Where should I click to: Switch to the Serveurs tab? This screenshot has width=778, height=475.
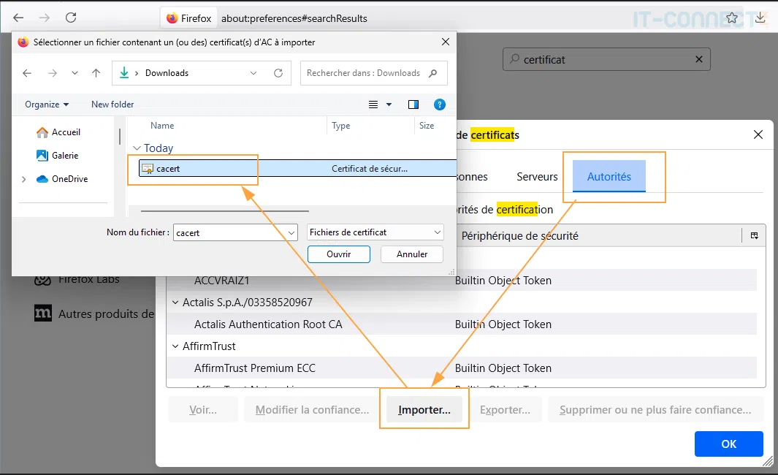pyautogui.click(x=537, y=177)
